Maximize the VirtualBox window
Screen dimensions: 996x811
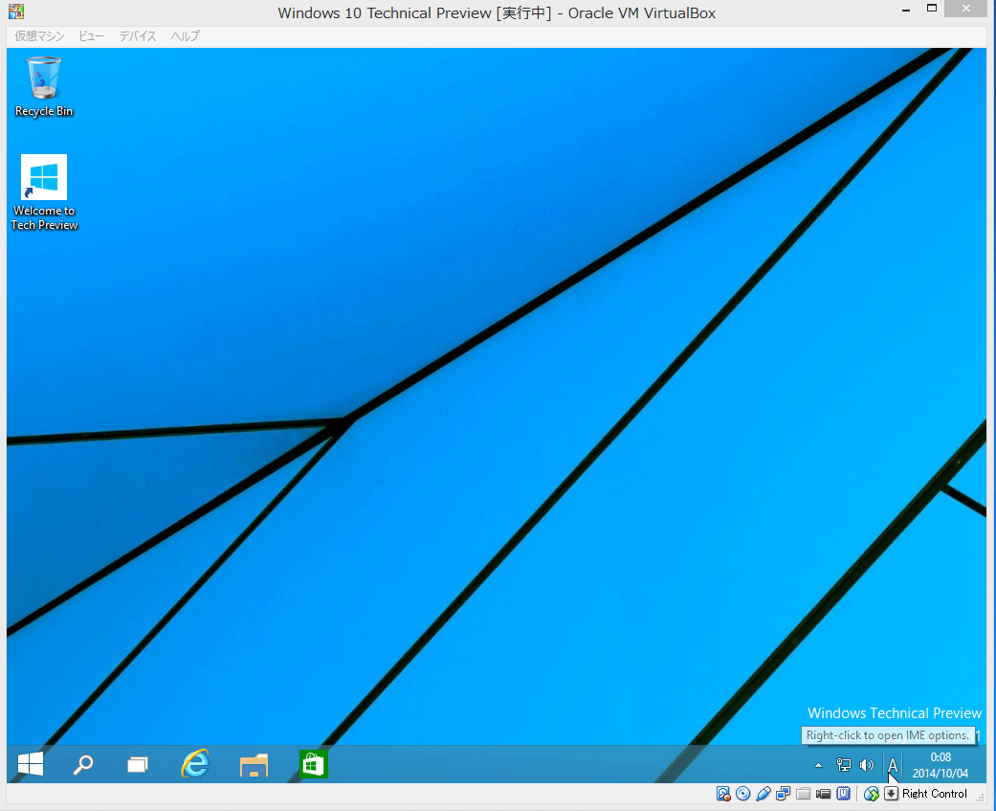pos(932,9)
